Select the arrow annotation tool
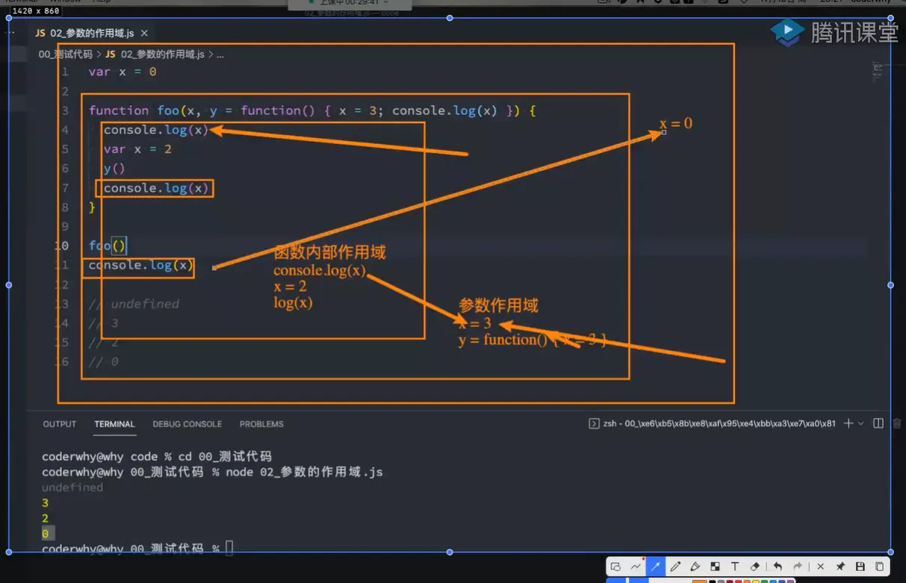The image size is (906, 583). [657, 567]
